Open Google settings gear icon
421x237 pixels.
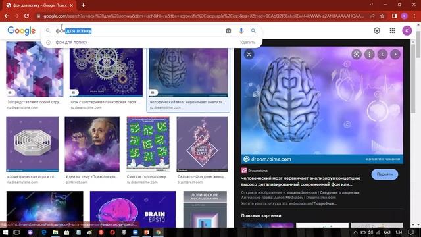pyautogui.click(x=377, y=31)
